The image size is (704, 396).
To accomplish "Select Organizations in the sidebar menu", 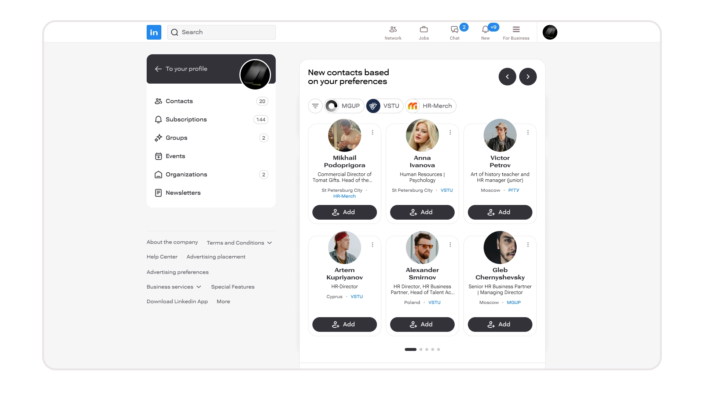I will [x=186, y=175].
